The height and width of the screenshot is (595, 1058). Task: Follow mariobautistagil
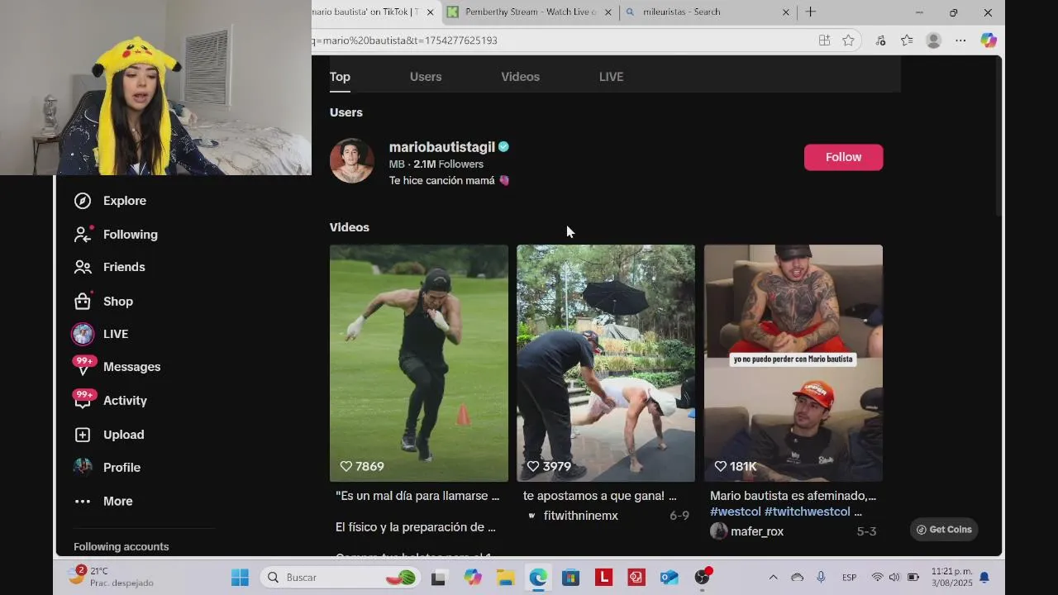click(x=843, y=157)
